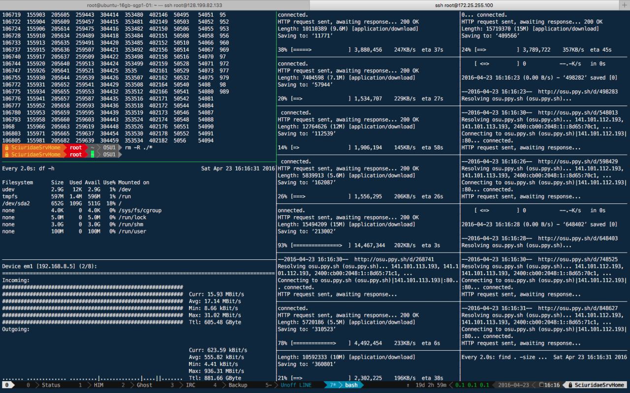Click 'Every 2.0s: find . -size' watch header
Viewport: 630px width, 393px height.
click(504, 357)
